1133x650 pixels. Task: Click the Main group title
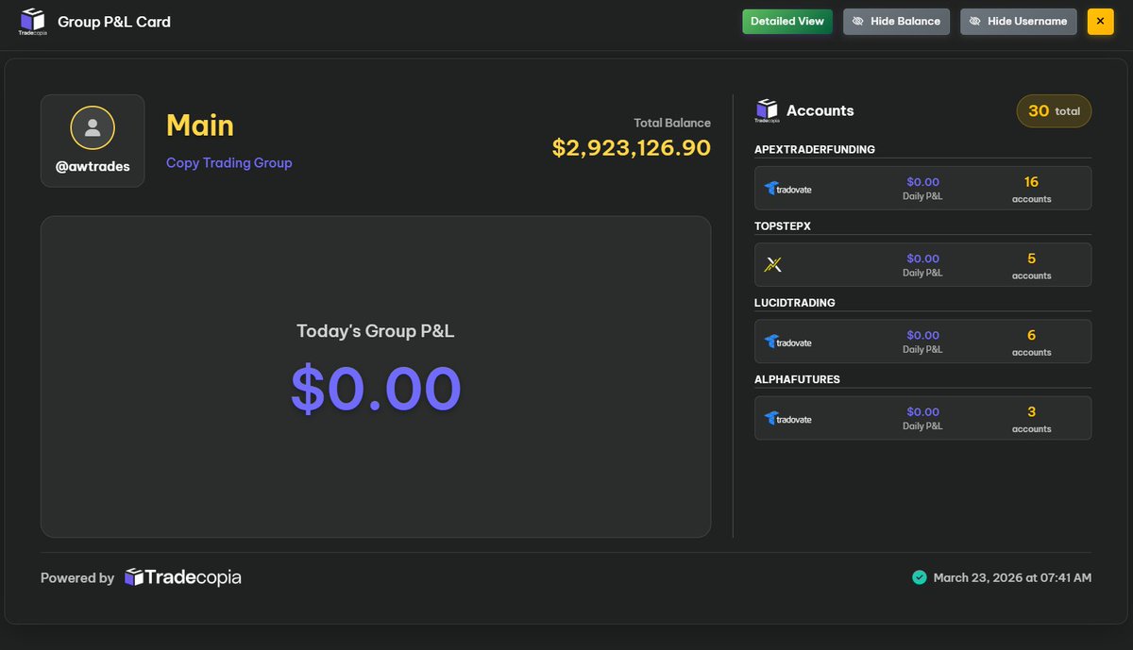[x=200, y=125]
